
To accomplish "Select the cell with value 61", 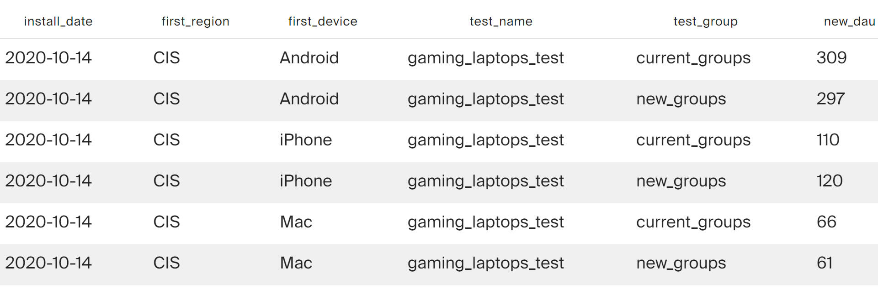I will coord(825,263).
